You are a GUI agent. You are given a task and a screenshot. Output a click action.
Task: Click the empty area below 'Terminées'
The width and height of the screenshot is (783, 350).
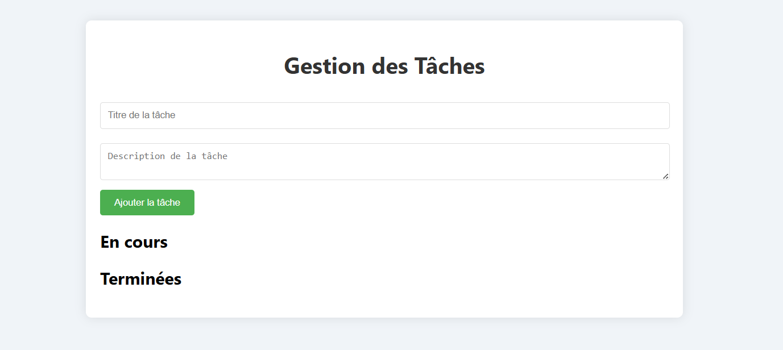click(x=384, y=302)
